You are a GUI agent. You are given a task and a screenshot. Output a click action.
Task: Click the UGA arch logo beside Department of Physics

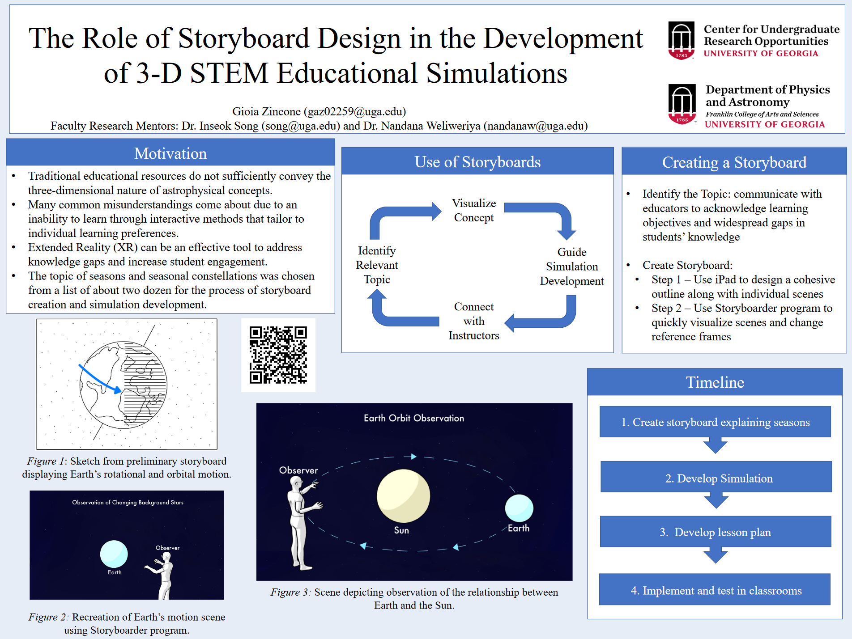click(682, 104)
